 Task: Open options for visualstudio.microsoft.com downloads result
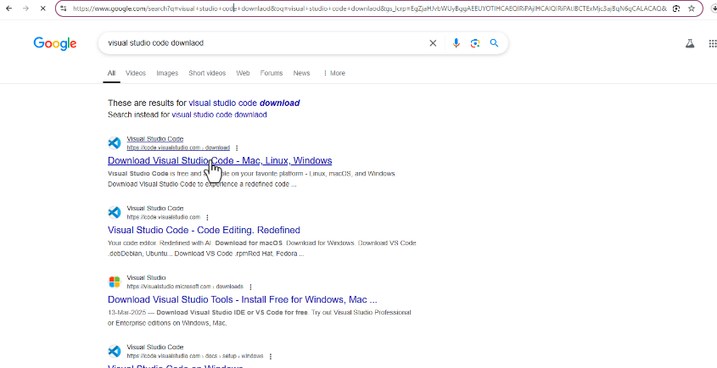[x=250, y=287]
